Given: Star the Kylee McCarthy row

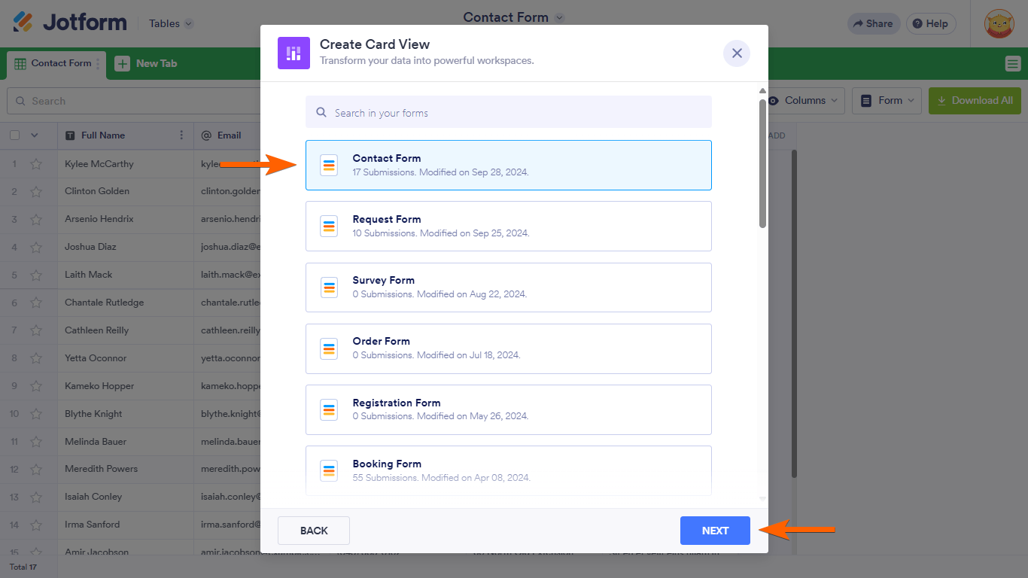Looking at the screenshot, I should [35, 164].
